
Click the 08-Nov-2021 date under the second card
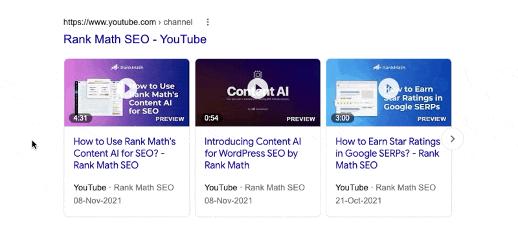tap(229, 201)
